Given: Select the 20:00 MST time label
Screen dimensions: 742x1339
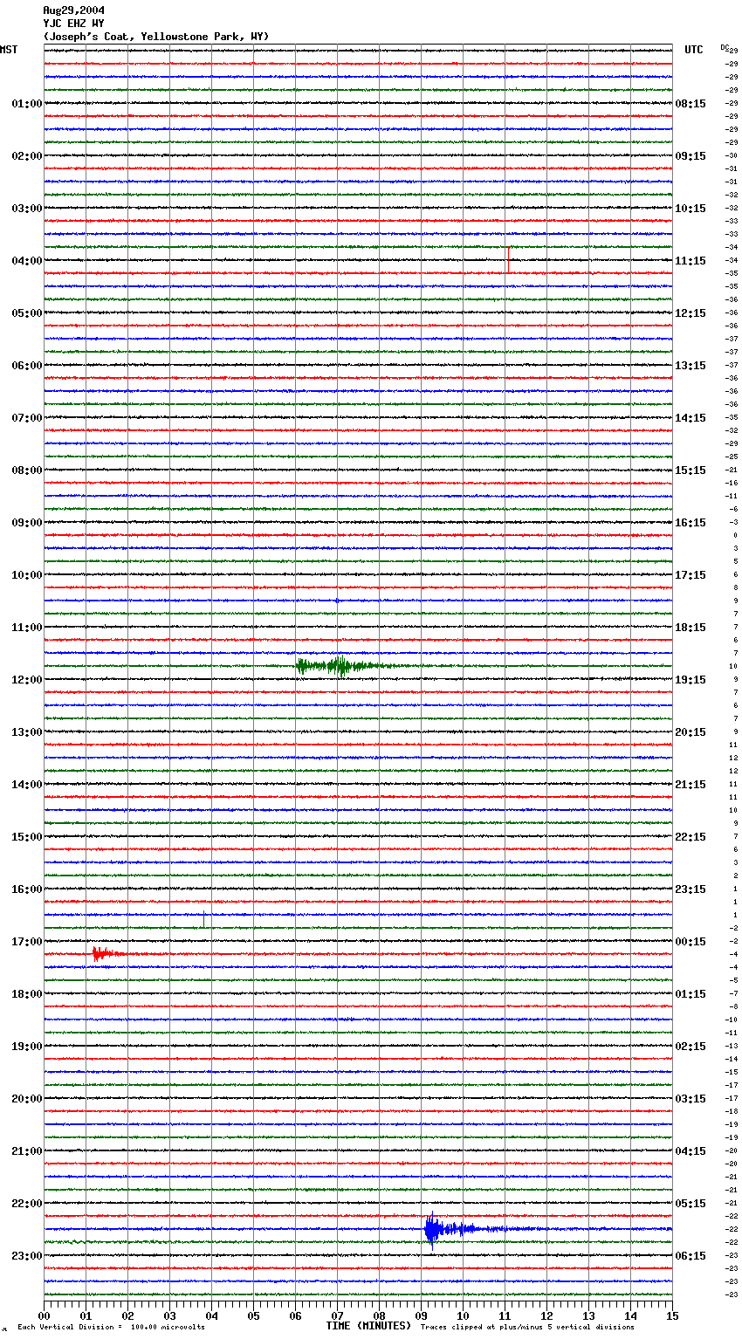Looking at the screenshot, I should [x=27, y=1099].
